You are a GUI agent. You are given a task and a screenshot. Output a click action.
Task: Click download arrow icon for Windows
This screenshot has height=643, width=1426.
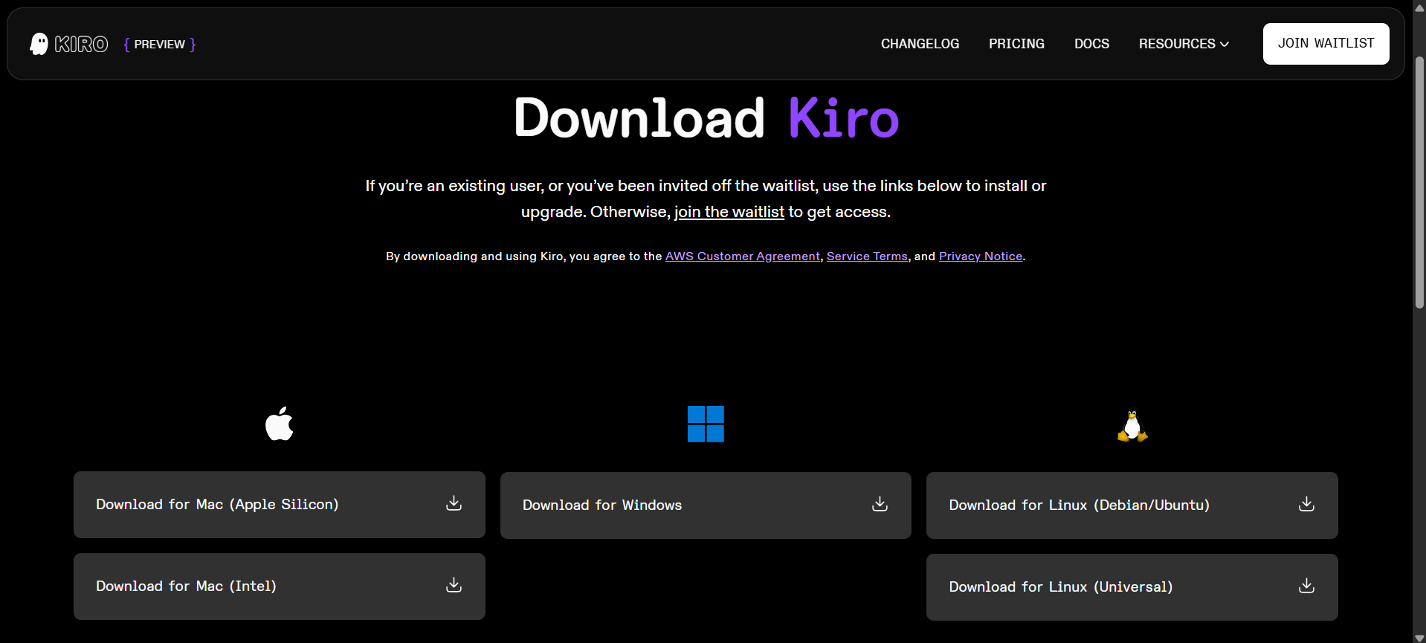click(880, 505)
